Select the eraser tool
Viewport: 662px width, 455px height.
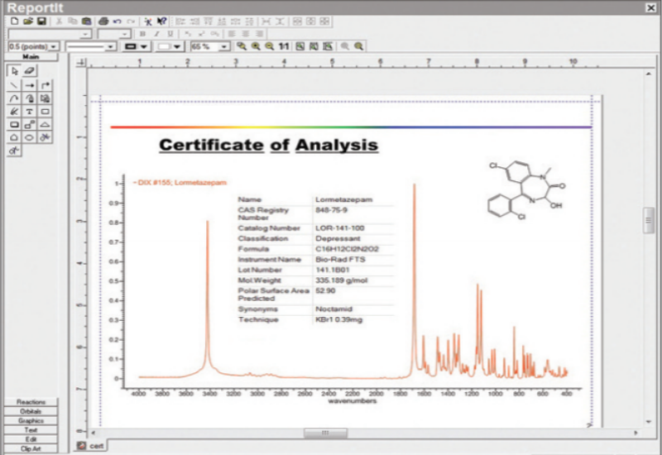tap(29, 72)
